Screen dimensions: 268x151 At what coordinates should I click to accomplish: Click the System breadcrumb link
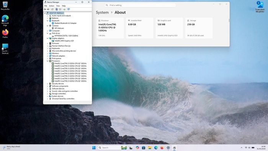(102, 13)
